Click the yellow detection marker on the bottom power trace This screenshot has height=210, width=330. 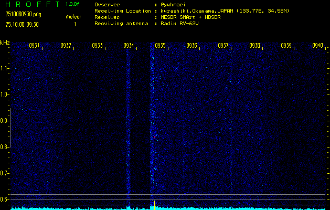tap(155, 205)
